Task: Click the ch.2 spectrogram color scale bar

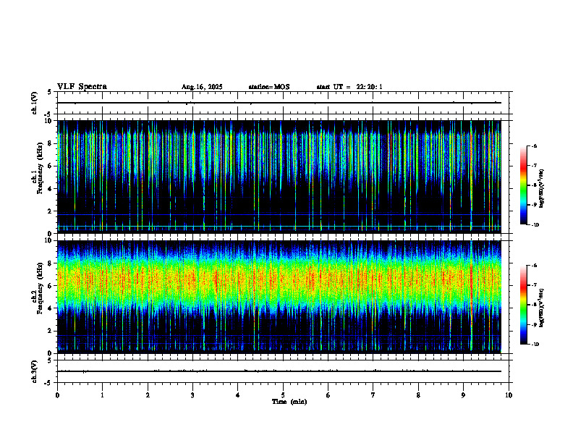Action: 524,305
